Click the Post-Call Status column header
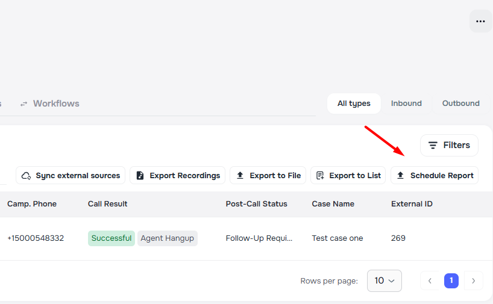493x304 pixels. tap(256, 204)
